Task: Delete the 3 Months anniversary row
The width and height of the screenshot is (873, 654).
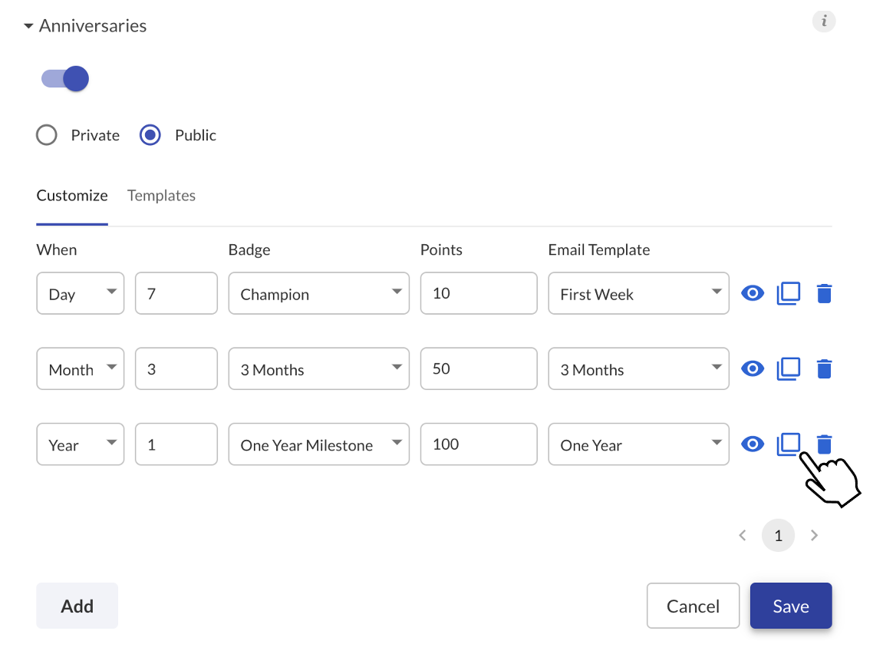Action: click(824, 368)
